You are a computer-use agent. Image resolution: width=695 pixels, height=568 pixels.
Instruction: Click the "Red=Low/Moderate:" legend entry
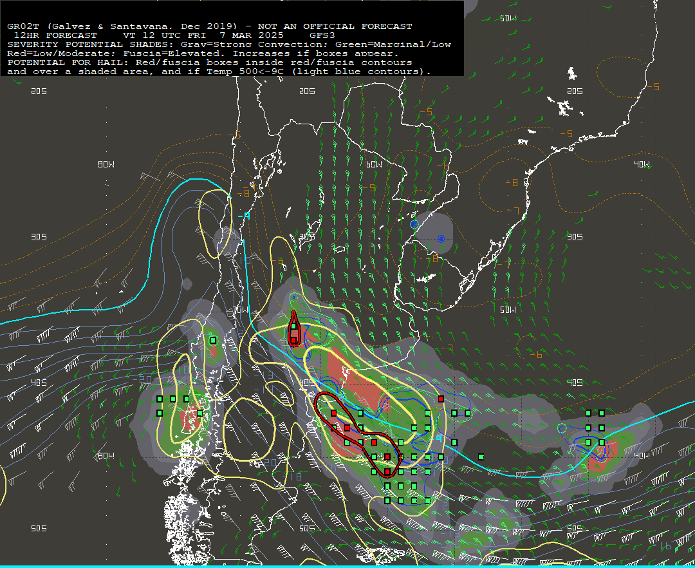click(x=62, y=53)
